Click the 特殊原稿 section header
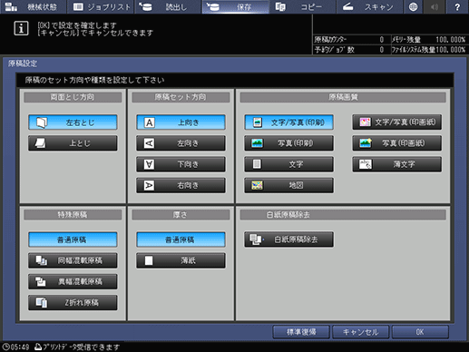469x352 pixels. (73, 215)
